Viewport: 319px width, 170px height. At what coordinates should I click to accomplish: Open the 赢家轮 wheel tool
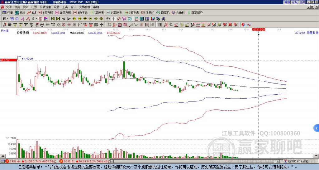(163, 12)
